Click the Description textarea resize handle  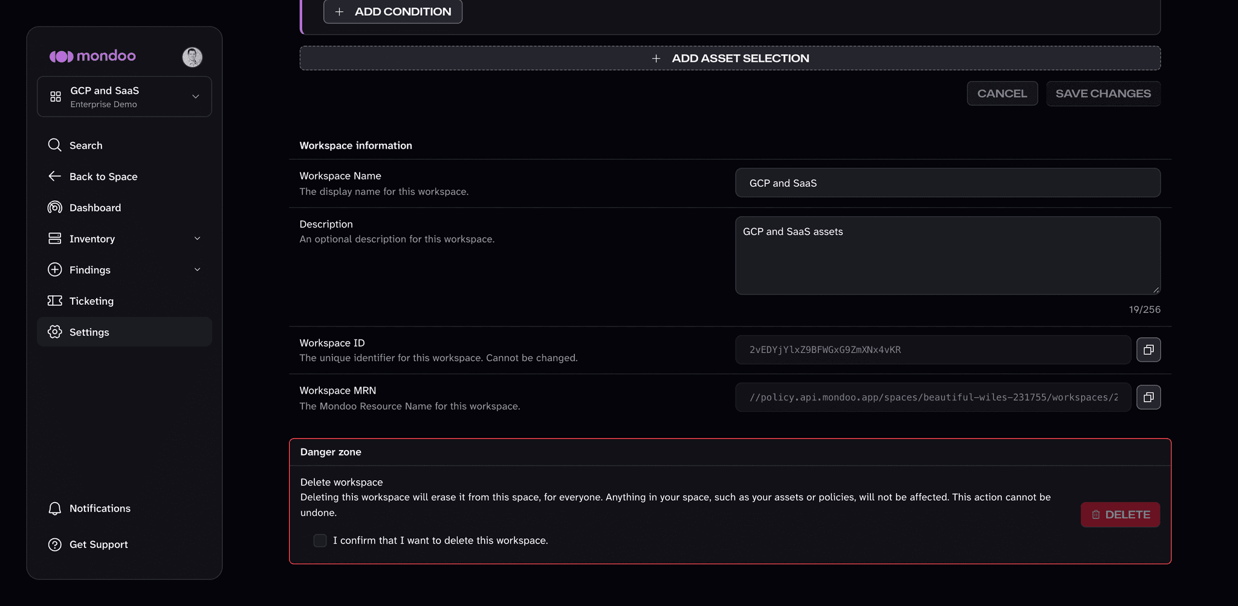(x=1156, y=290)
